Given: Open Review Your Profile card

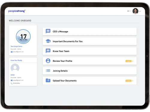Looking at the screenshot, I should 90,61.
